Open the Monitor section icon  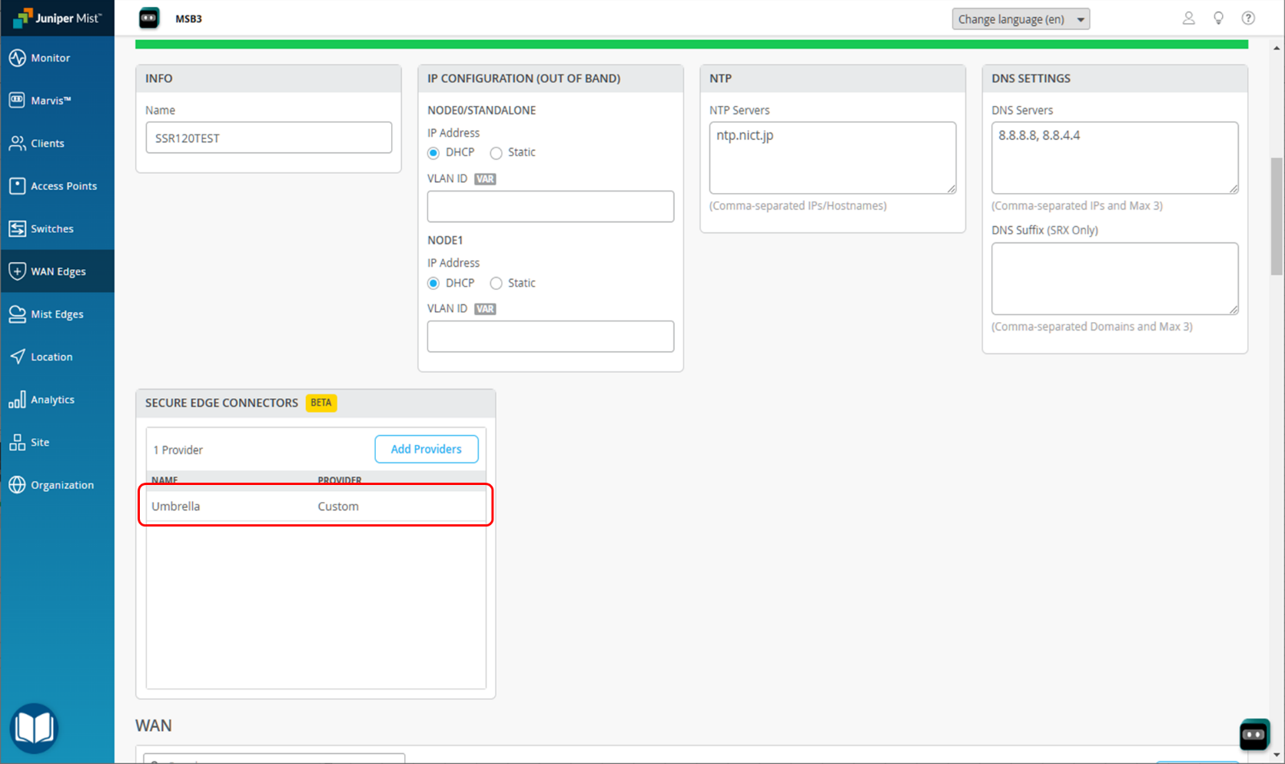[x=17, y=58]
